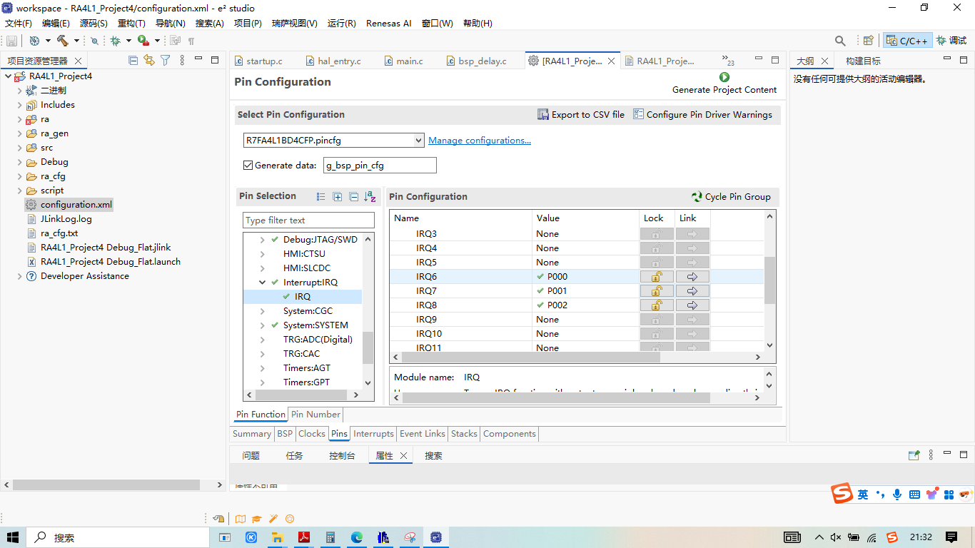
Task: Click the Manage configurations link
Action: 480,141
